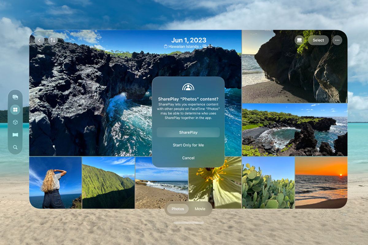Image resolution: width=368 pixels, height=245 pixels.
Task: Switch to the Movie tab
Action: coord(200,209)
